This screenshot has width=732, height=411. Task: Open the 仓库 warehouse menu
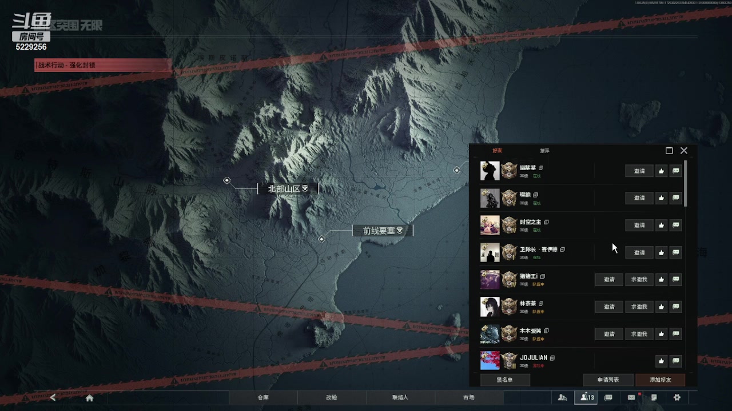point(263,397)
